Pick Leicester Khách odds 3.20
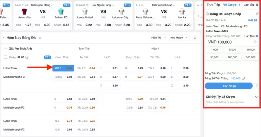The height and width of the screenshot is (137, 261). click(x=122, y=25)
